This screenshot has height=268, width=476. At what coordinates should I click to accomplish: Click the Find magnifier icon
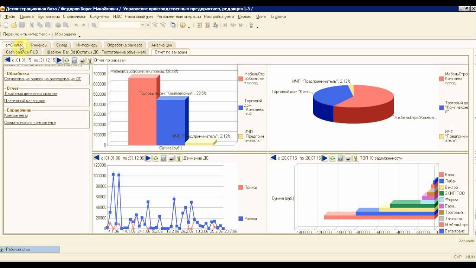tap(94, 25)
